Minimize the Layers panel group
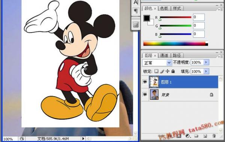 click(x=217, y=52)
